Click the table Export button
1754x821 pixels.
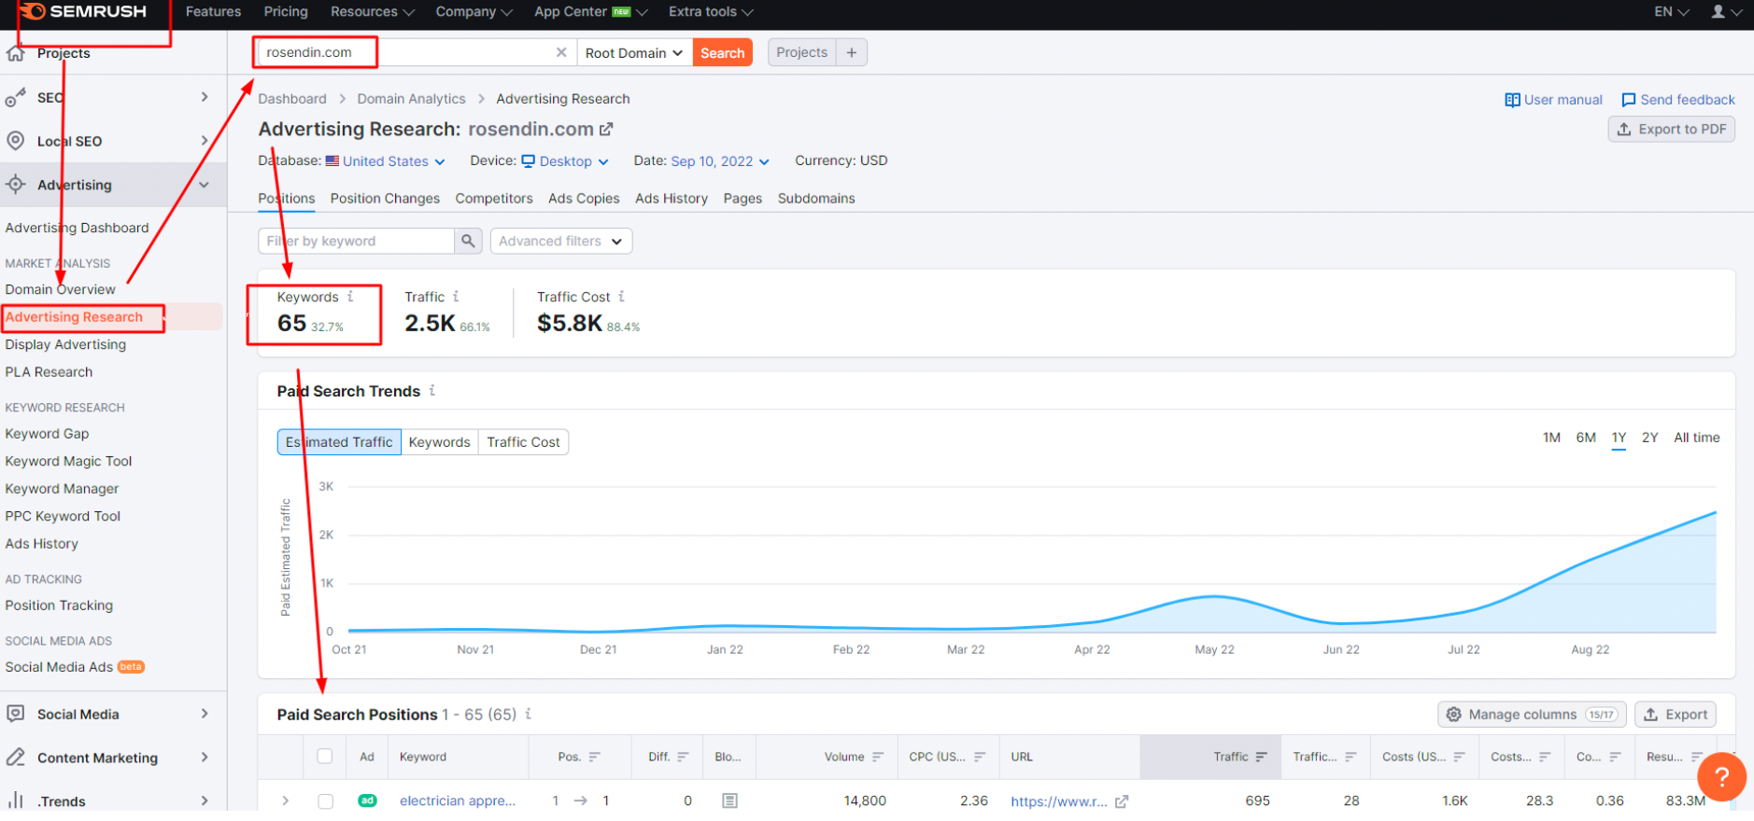click(x=1676, y=715)
